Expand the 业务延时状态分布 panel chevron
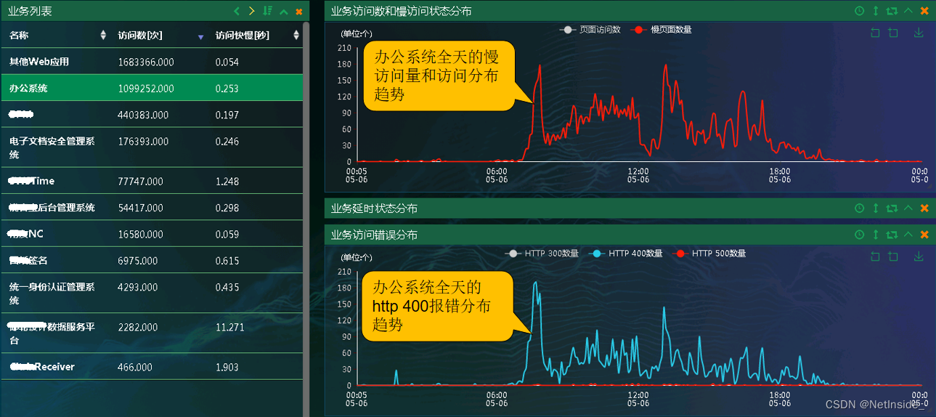Viewport: 936px width, 417px height. pos(908,208)
